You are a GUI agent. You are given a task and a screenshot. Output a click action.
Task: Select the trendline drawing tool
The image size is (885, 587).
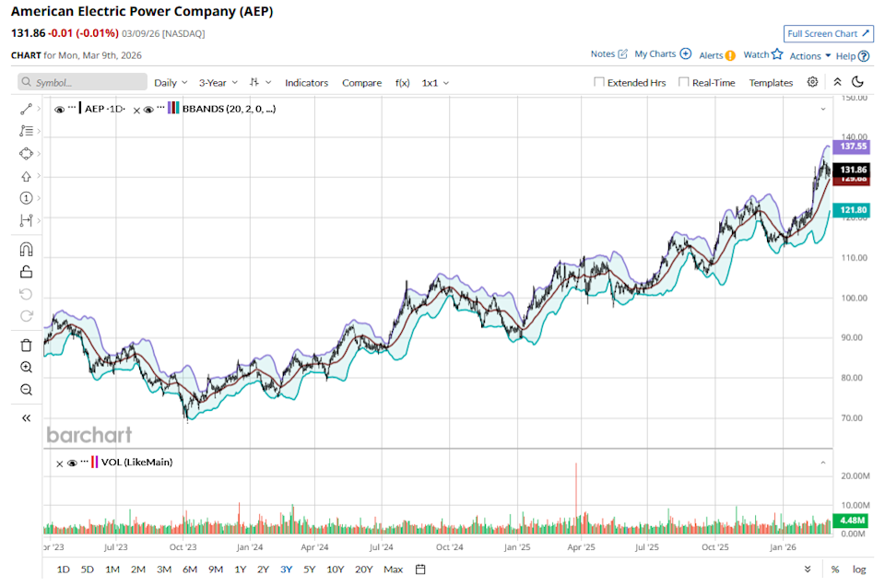[26, 108]
